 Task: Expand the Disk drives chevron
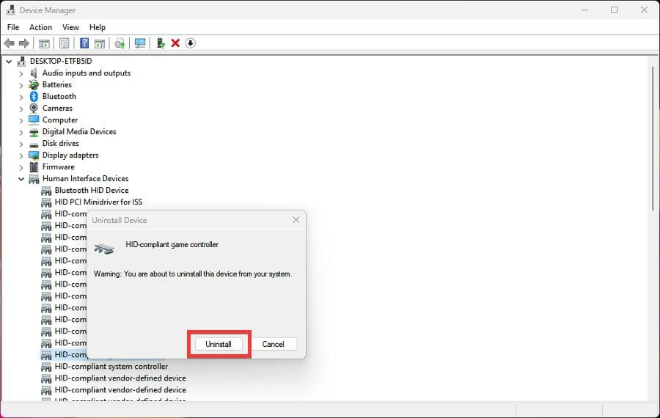[x=21, y=144]
